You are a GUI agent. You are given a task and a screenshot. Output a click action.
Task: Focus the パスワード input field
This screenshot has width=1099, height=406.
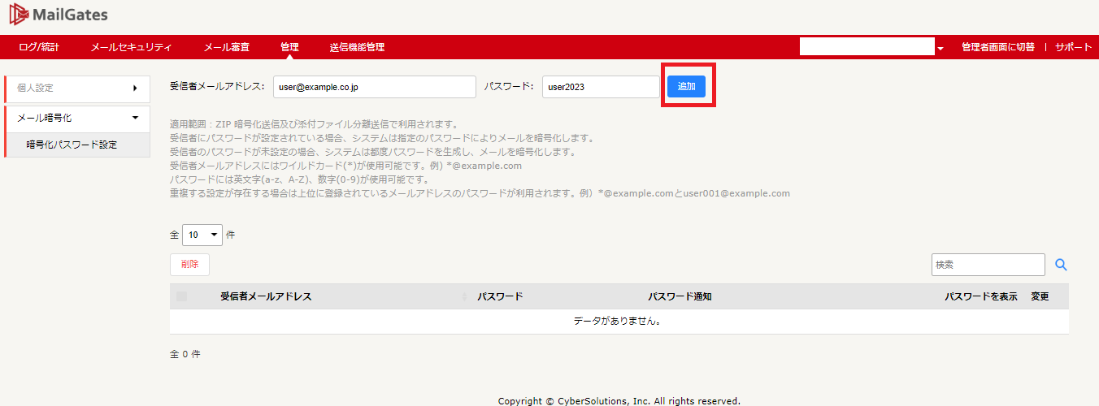coord(601,87)
